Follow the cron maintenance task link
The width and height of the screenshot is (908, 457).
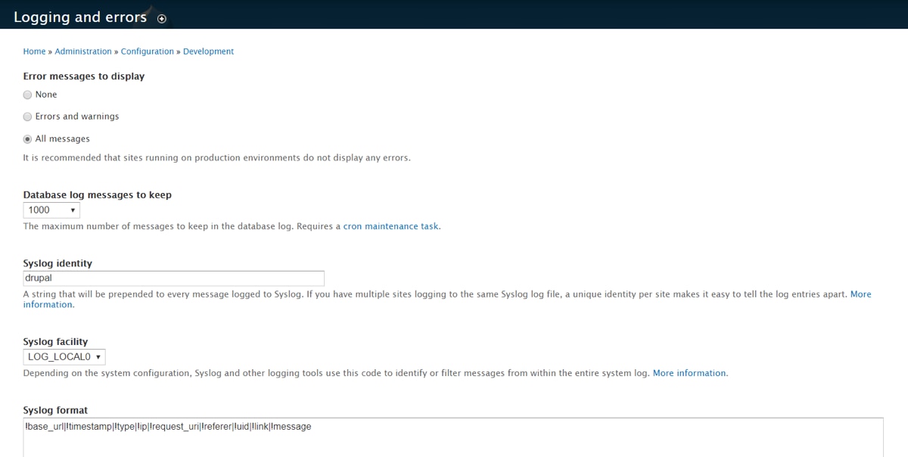click(x=390, y=226)
